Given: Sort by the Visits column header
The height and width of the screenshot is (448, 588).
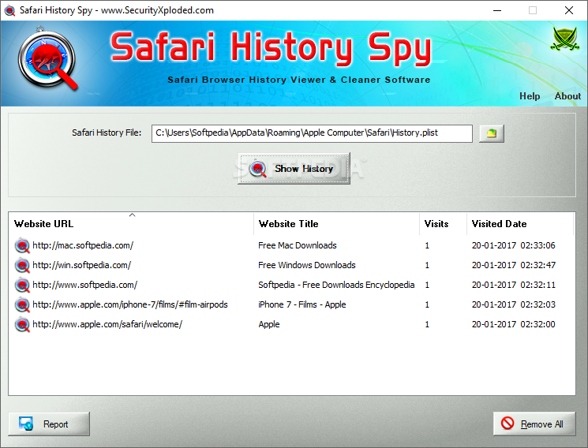Looking at the screenshot, I should point(443,224).
